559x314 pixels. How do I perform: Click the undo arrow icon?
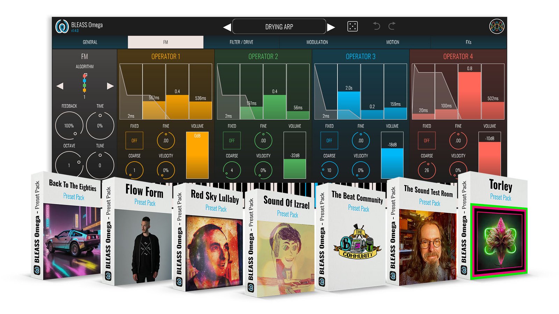coord(376,26)
